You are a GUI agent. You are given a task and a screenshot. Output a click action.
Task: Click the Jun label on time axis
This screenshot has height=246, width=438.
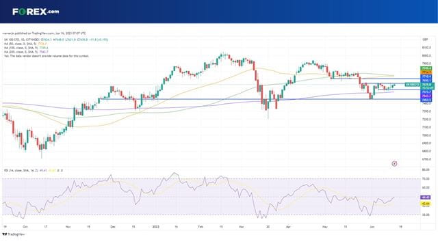[x=372, y=227]
